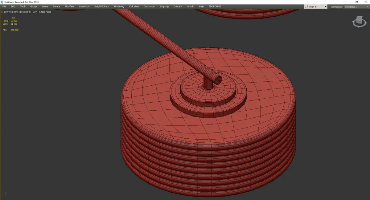The height and width of the screenshot is (200, 370).
Task: Open the Workspaces dropdown showing Workspace_1
Action: point(356,7)
